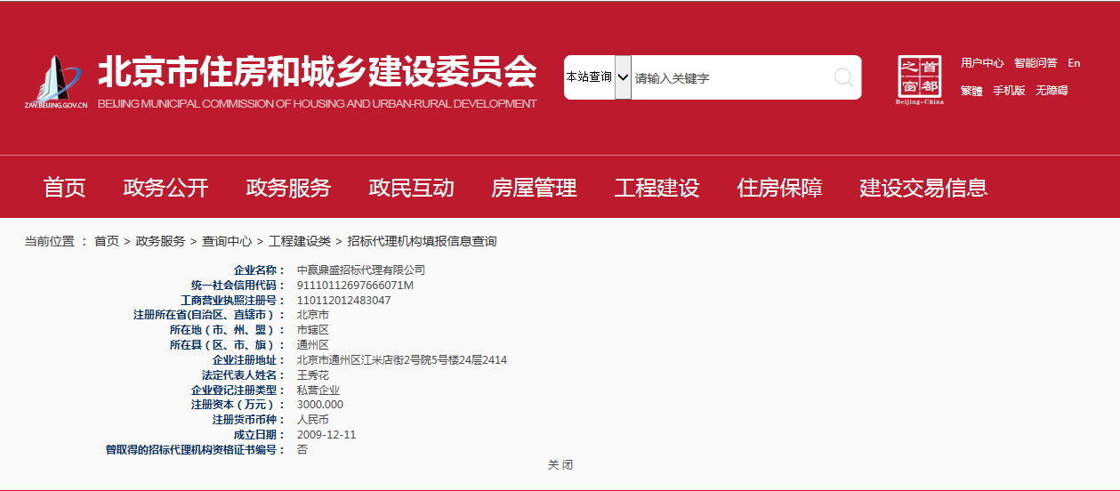1120x491 pixels.
Task: Click the Beijing commission building logo
Action: pos(57,82)
